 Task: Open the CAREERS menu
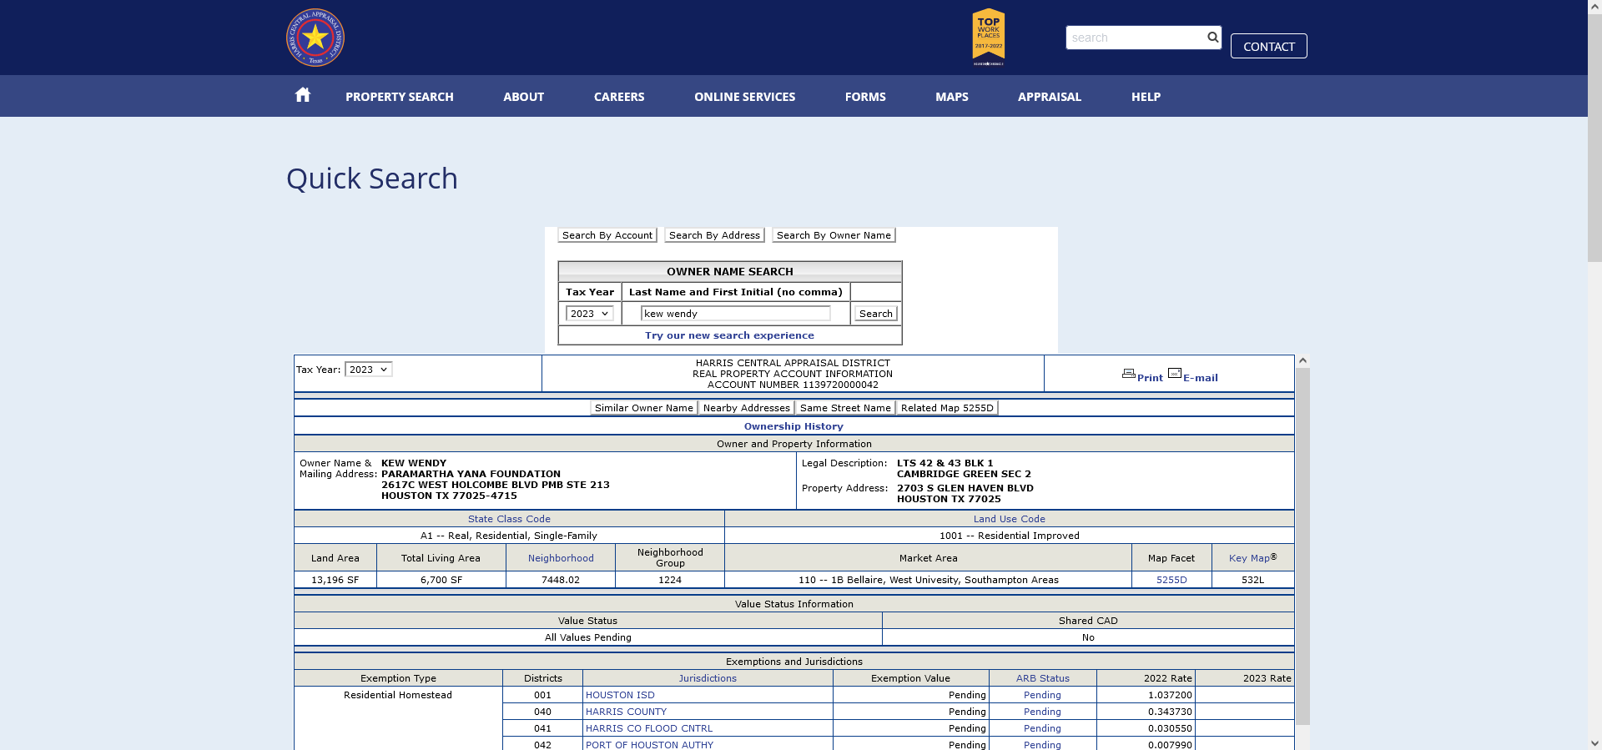tap(619, 97)
